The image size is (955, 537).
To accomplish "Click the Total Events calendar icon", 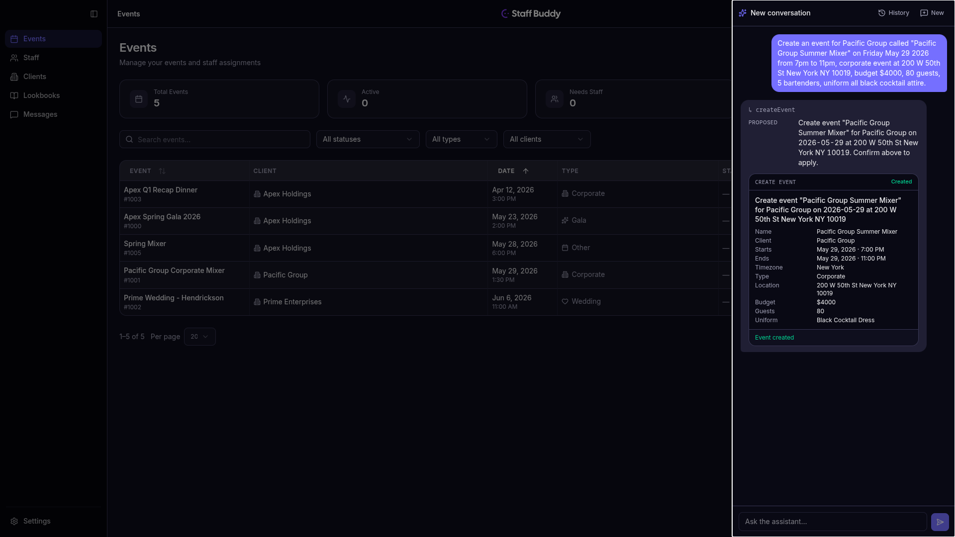I will (139, 99).
